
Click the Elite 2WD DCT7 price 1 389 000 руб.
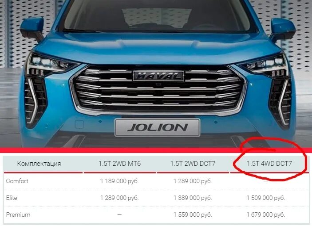click(x=193, y=198)
